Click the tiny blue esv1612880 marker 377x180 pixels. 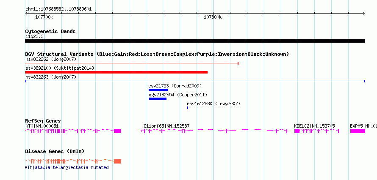[x=188, y=108]
